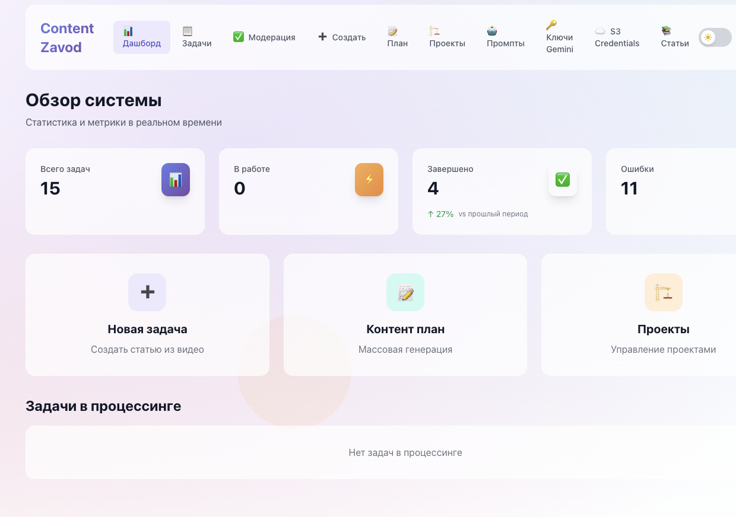This screenshot has width=736, height=517.
Task: Open the Модерация section
Action: (x=264, y=37)
